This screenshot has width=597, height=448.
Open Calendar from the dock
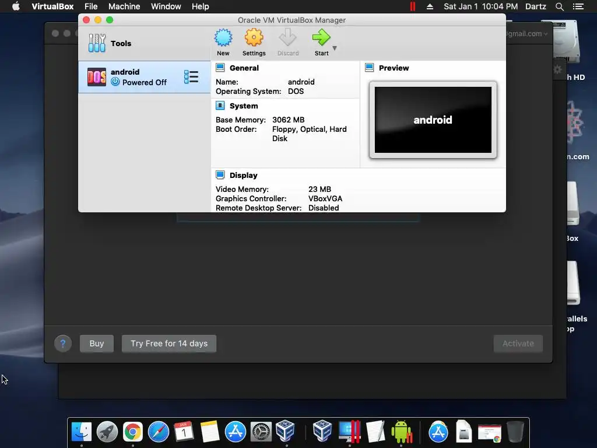[x=184, y=432]
